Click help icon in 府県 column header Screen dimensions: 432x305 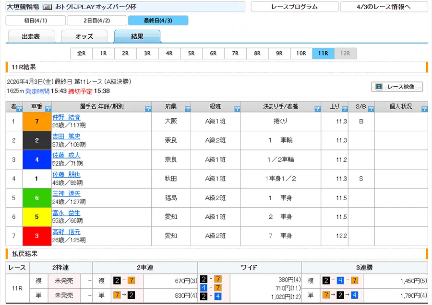(x=187, y=109)
